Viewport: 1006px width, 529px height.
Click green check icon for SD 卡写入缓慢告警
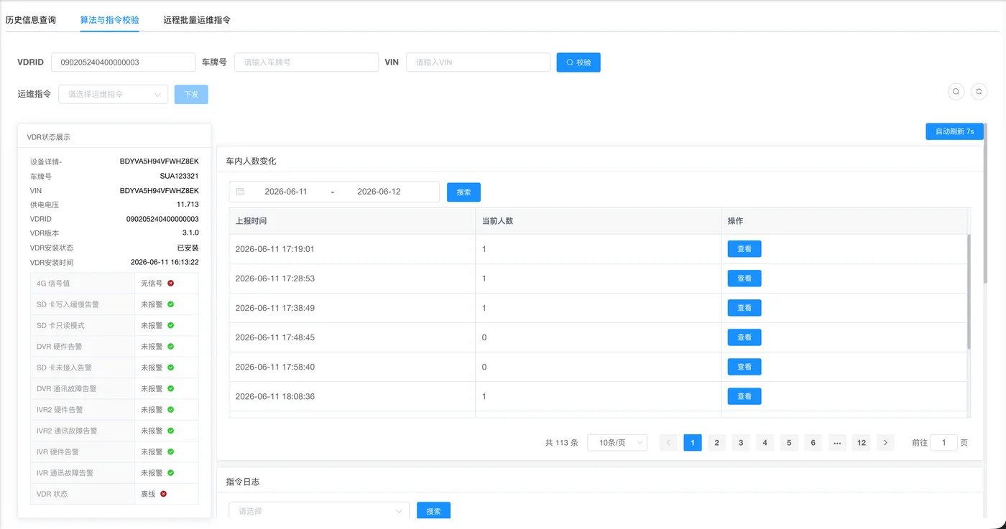click(x=171, y=304)
